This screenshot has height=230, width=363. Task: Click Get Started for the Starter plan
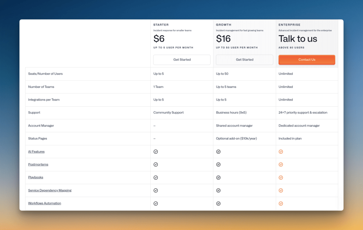181,60
